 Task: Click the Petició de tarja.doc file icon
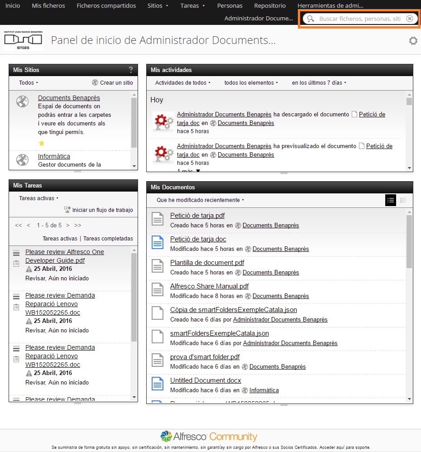[x=158, y=242]
